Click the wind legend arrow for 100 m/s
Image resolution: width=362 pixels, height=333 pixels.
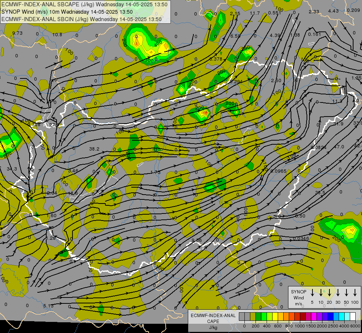[x=355, y=293]
